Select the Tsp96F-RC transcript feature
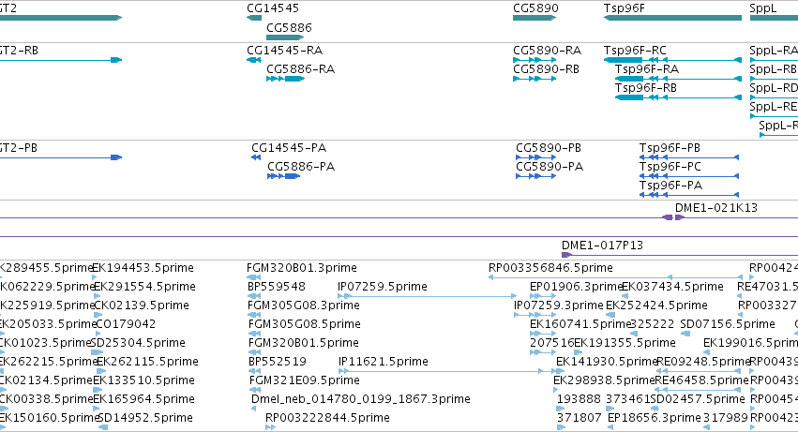This screenshot has width=798, height=432. 672,60
